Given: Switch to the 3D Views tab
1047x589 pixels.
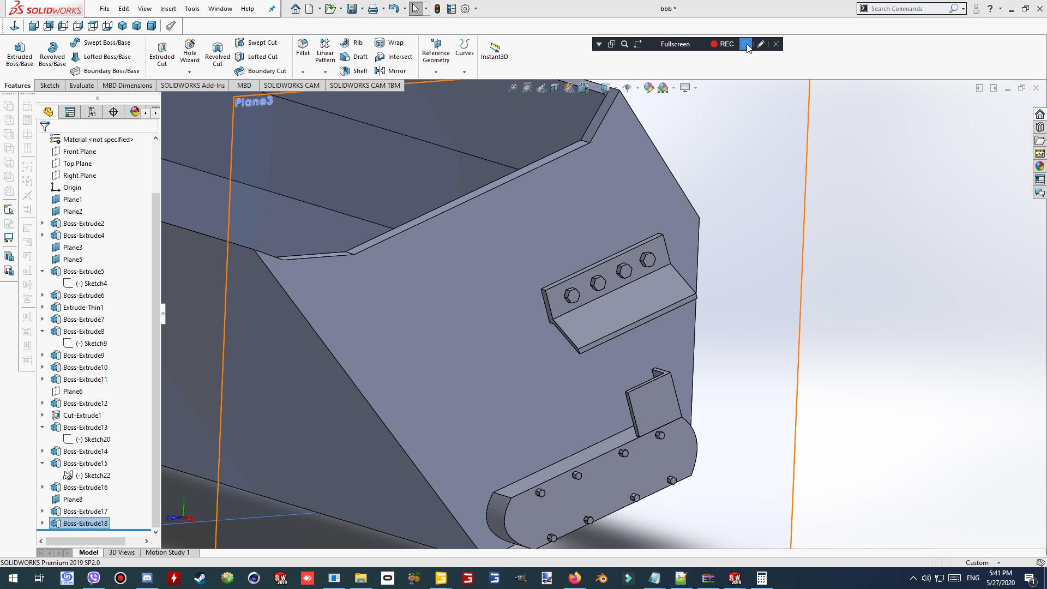Looking at the screenshot, I should 122,552.
